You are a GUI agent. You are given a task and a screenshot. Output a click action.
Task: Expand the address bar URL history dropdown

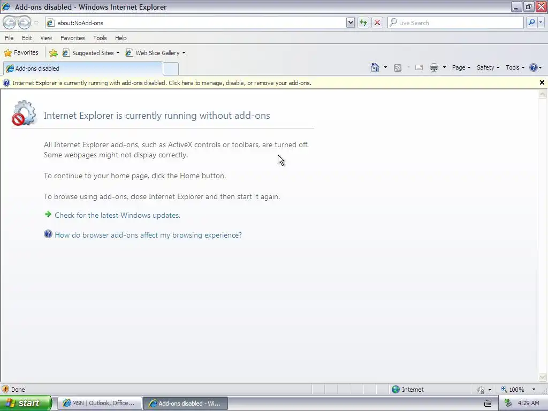(351, 22)
